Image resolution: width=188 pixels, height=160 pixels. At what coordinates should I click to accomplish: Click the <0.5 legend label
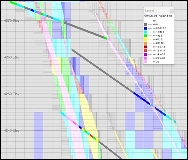coord(155,25)
